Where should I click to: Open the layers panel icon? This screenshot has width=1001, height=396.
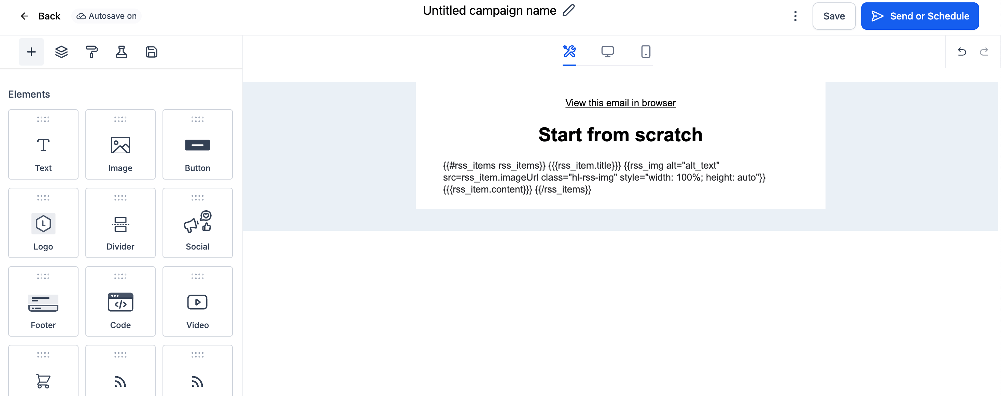[x=61, y=52]
